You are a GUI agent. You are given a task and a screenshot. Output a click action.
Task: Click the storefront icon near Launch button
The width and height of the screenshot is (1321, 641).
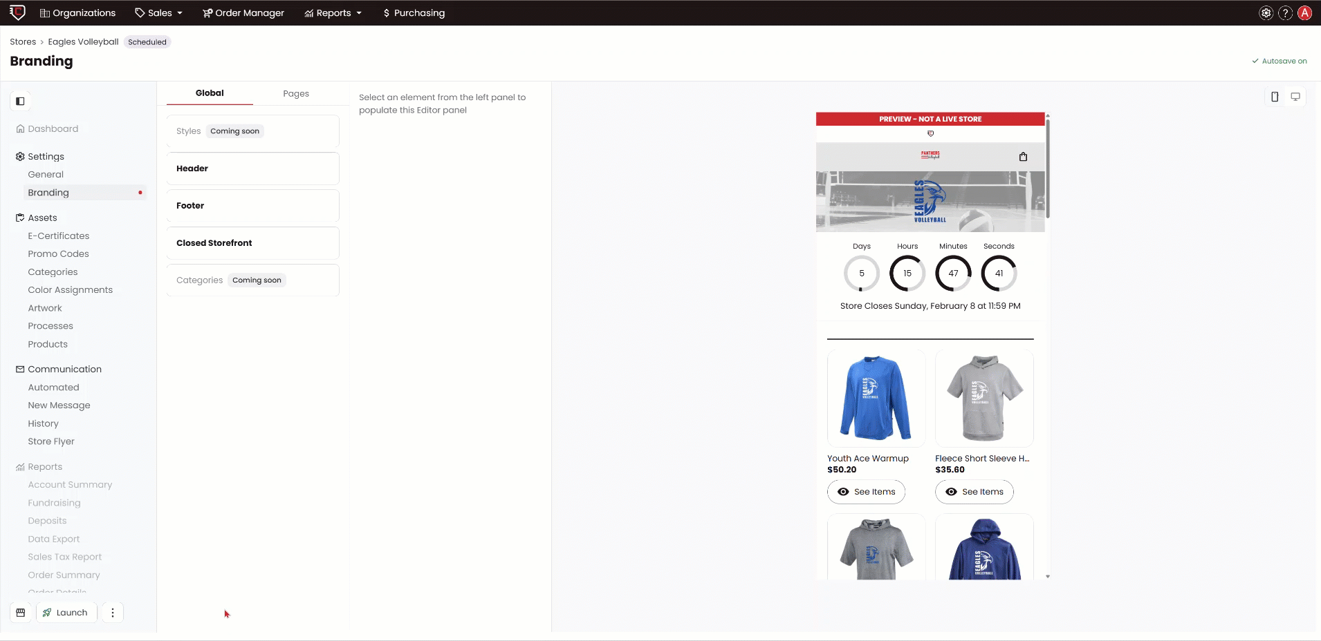pyautogui.click(x=20, y=612)
